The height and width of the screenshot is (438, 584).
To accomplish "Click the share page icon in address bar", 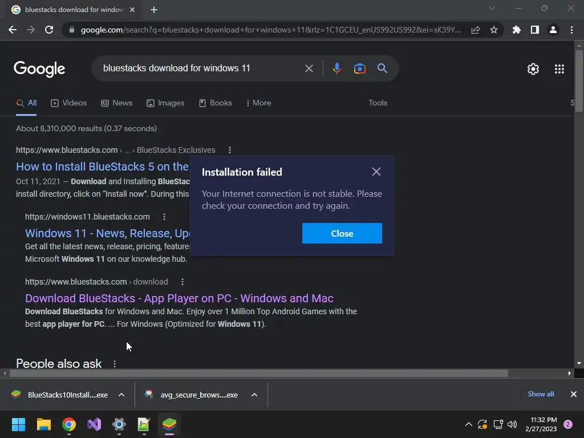I will click(476, 30).
